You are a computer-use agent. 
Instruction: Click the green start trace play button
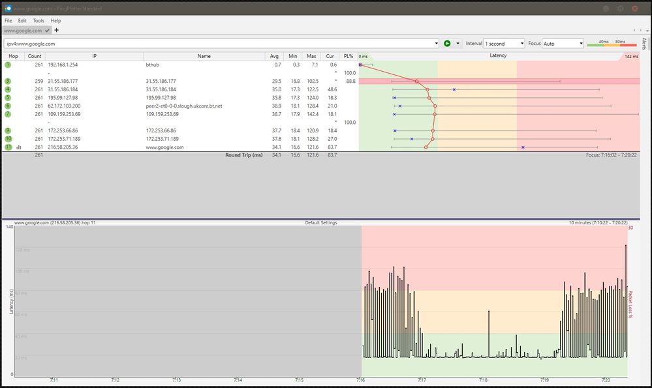pos(447,44)
